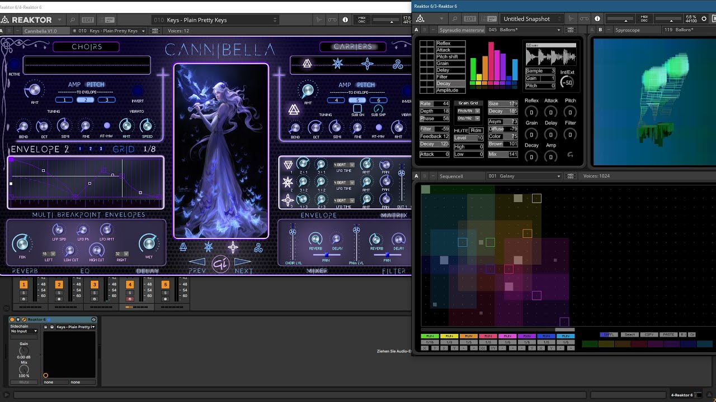Viewport: 716px width, 402px height.
Task: Select the triskelion spiral carrier icon
Action: (x=398, y=64)
